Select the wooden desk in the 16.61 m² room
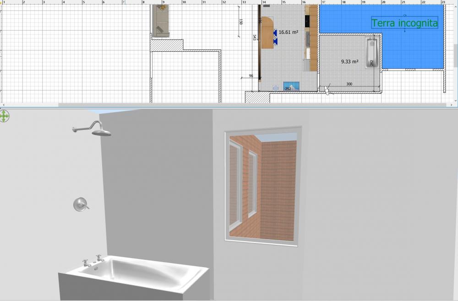Screen dimensions: 458x301 267,32
